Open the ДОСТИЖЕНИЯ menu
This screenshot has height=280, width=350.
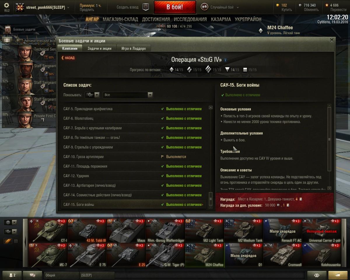pyautogui.click(x=156, y=19)
